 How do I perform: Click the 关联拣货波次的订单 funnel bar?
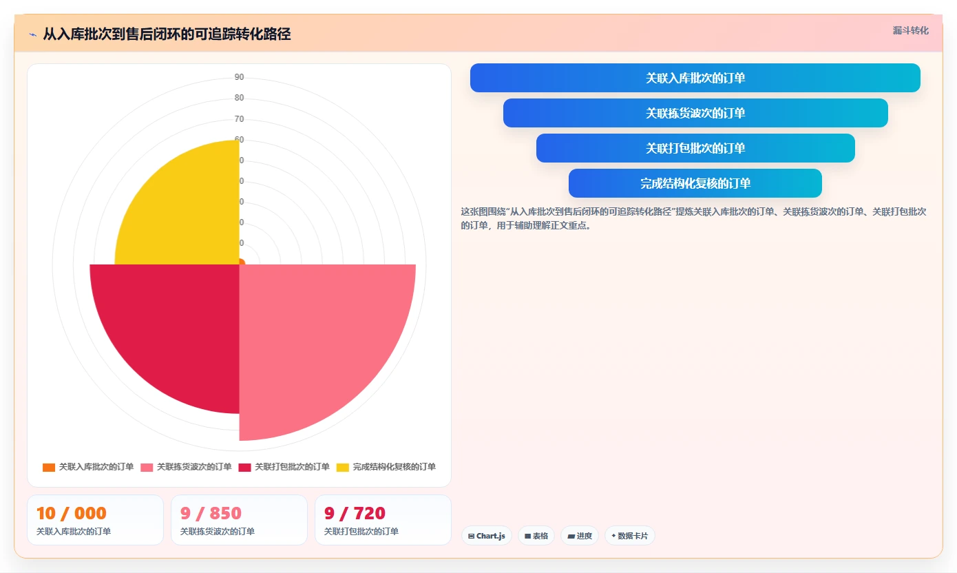tap(695, 113)
